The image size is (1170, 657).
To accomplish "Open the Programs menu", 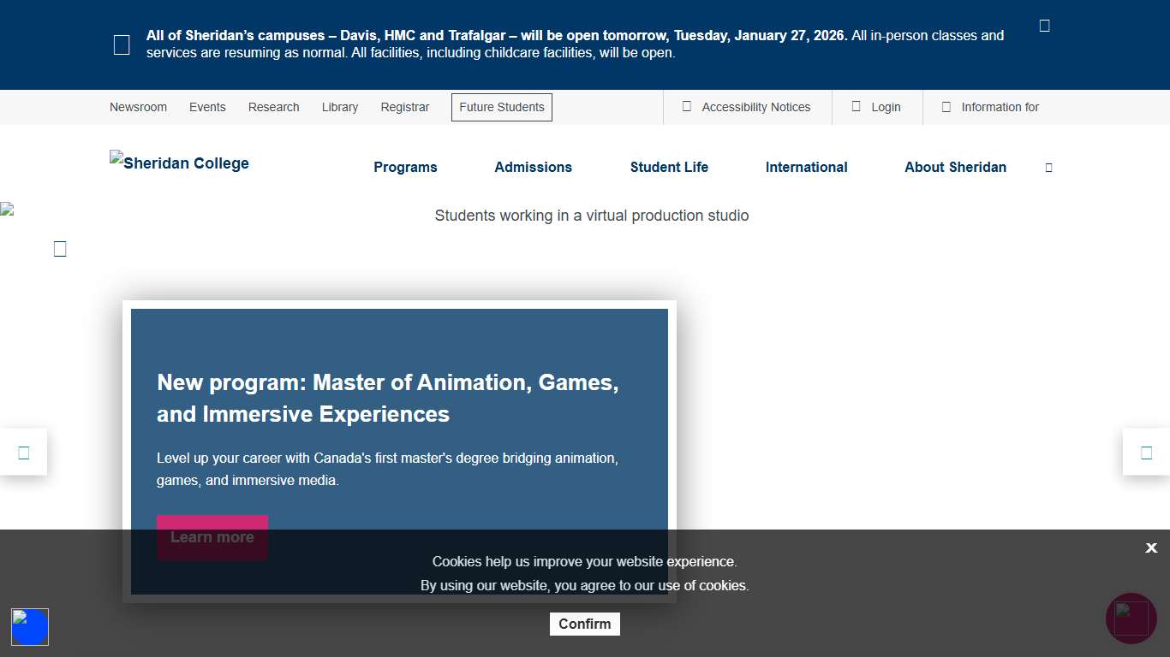I will click(405, 168).
